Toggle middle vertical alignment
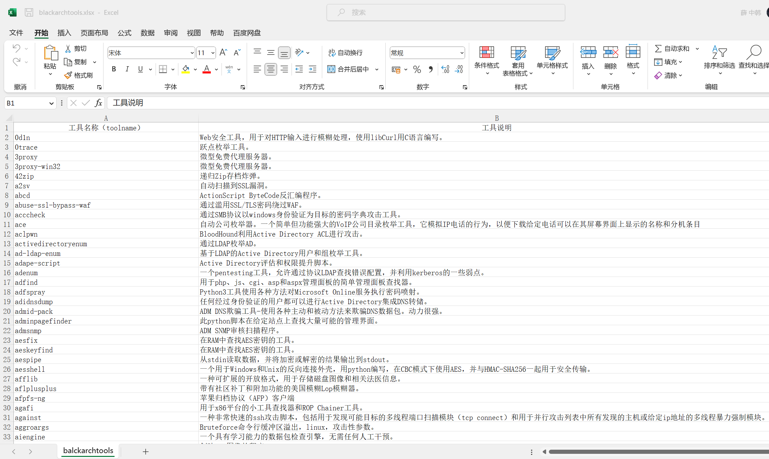This screenshot has width=769, height=459. tap(271, 52)
